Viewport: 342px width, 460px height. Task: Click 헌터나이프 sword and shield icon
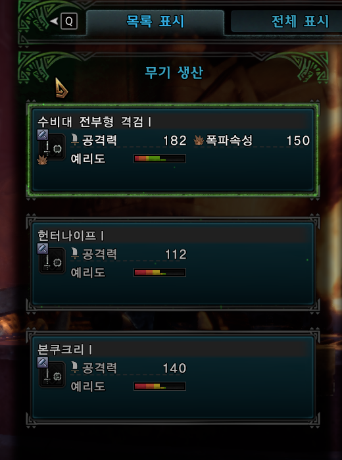53,261
